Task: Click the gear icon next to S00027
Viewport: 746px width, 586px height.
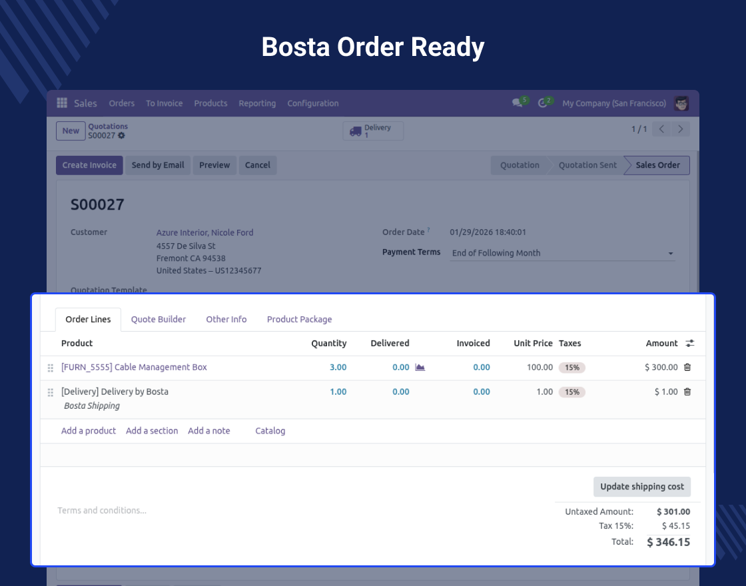Action: tap(121, 136)
